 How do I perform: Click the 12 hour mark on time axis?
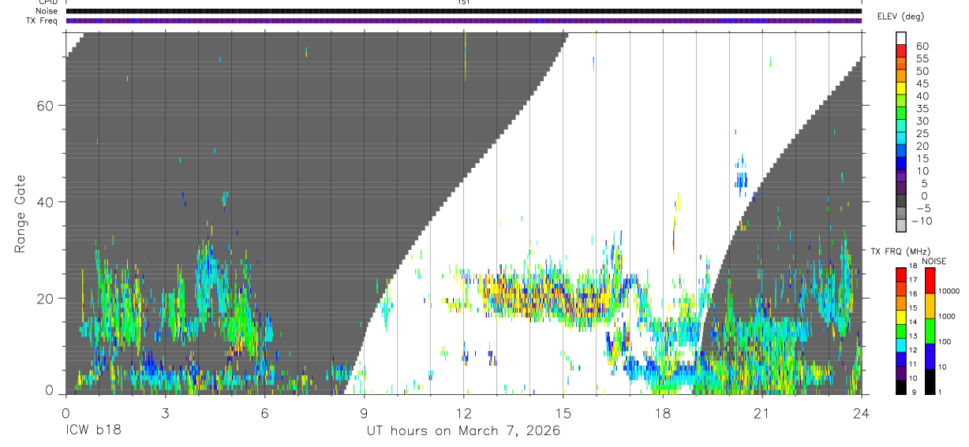(464, 413)
